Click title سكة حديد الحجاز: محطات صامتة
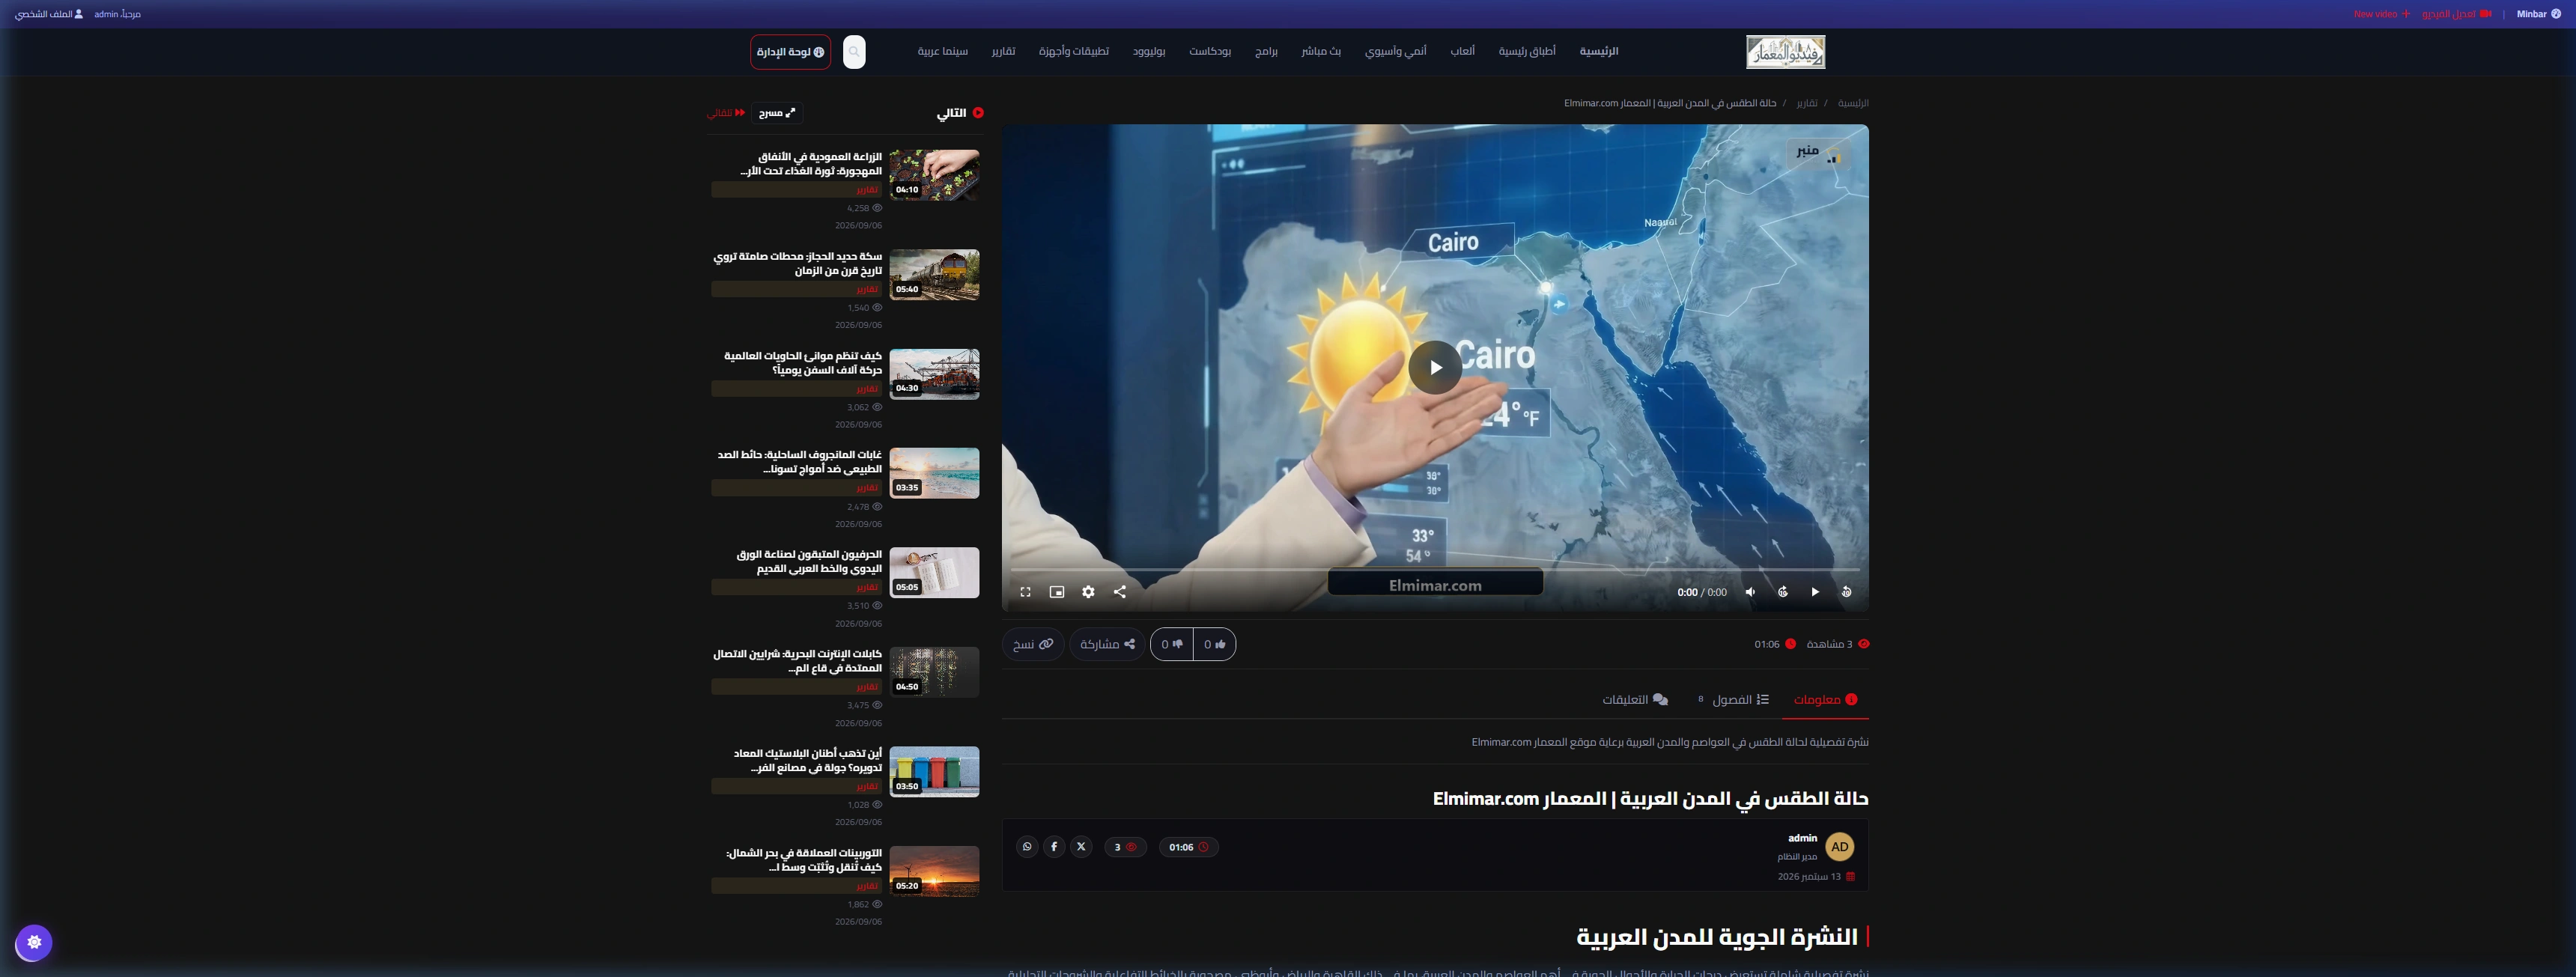This screenshot has width=2576, height=977. (x=798, y=264)
